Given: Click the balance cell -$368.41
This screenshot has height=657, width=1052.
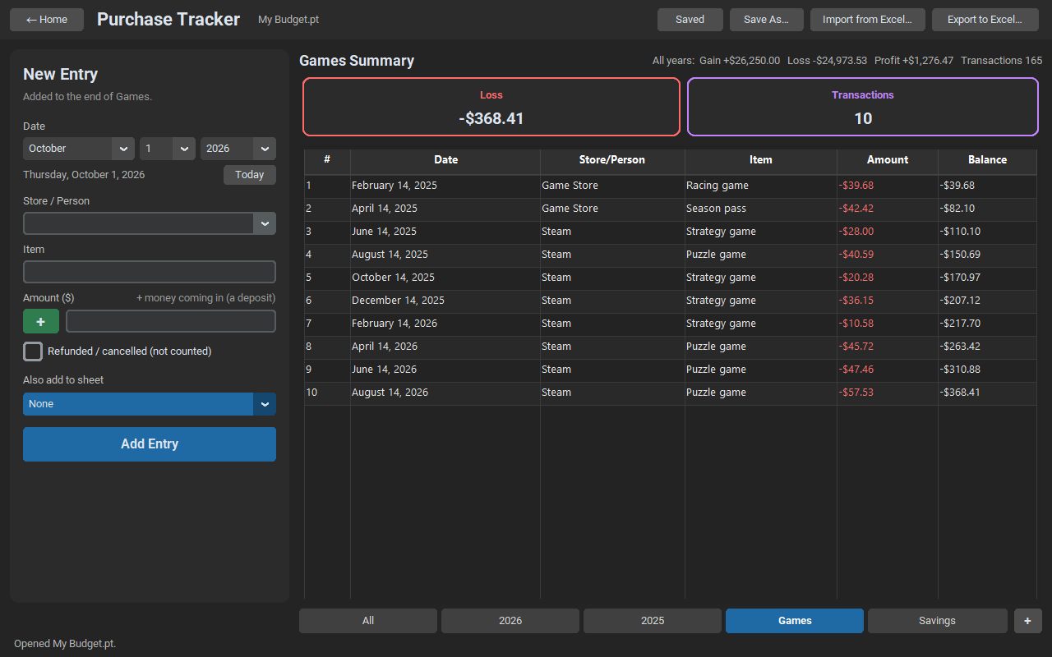Looking at the screenshot, I should 987,393.
